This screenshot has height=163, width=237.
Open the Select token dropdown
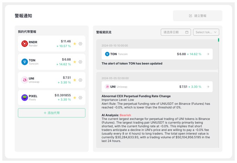pos(206,32)
